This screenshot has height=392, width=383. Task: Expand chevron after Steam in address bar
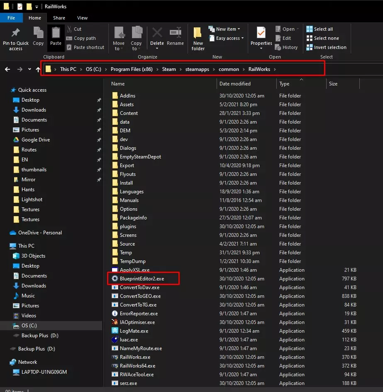click(181, 69)
